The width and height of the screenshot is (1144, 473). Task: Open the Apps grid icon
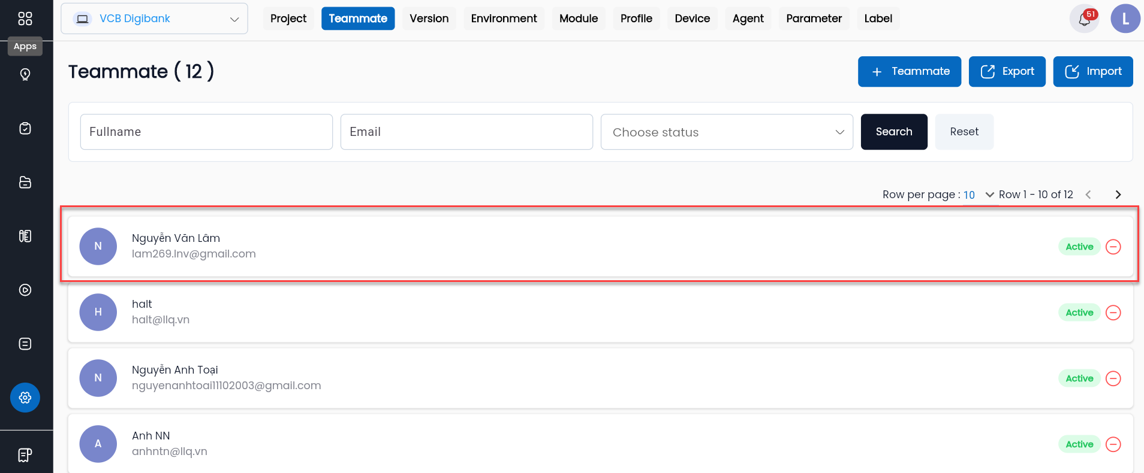click(x=25, y=19)
